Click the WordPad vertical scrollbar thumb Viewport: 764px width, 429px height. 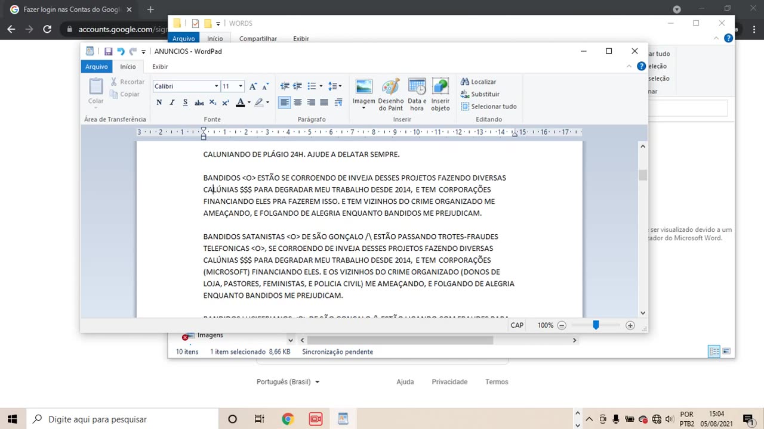[643, 175]
